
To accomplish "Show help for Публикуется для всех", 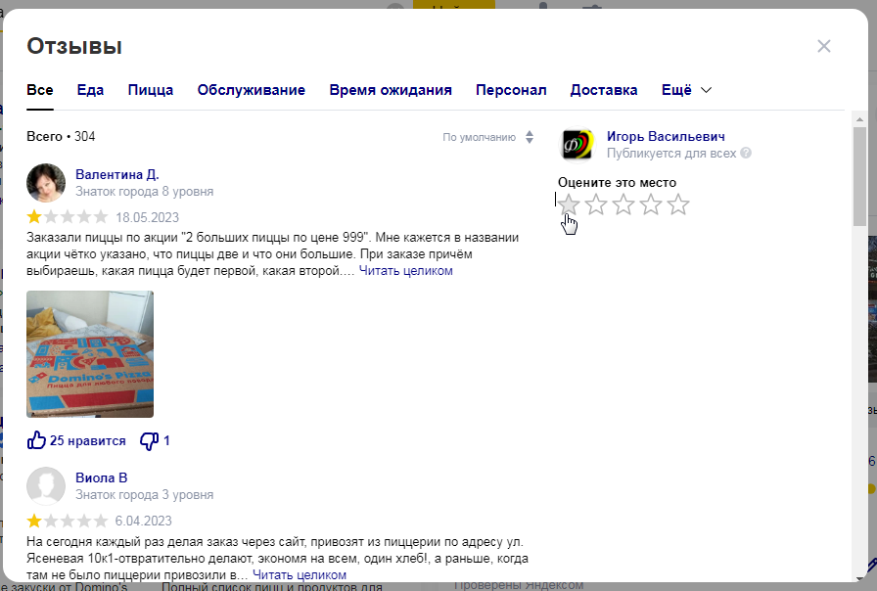I will tap(746, 153).
